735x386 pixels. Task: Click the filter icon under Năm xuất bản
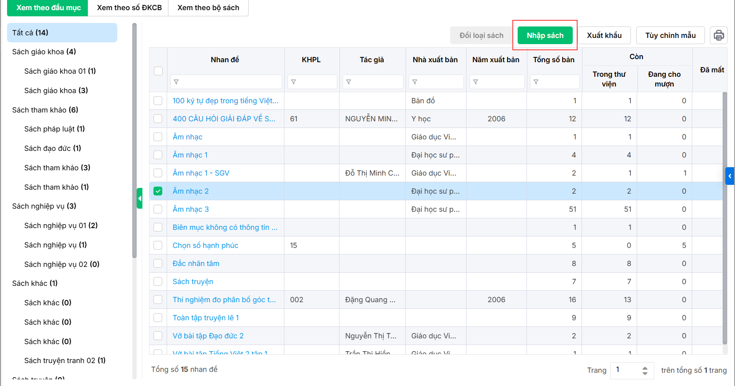pos(476,82)
